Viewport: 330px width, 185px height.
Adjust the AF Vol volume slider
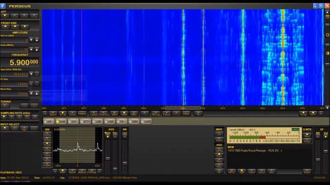(x=325, y=151)
